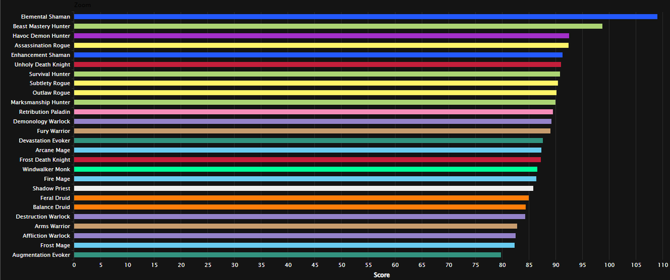Viewport: 670px width, 280px height.
Task: Click the 100 tick on score axis
Action: pyautogui.click(x=609, y=265)
